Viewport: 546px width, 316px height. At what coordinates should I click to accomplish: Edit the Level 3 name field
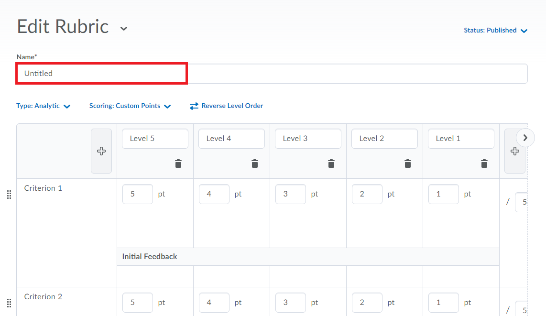click(308, 139)
